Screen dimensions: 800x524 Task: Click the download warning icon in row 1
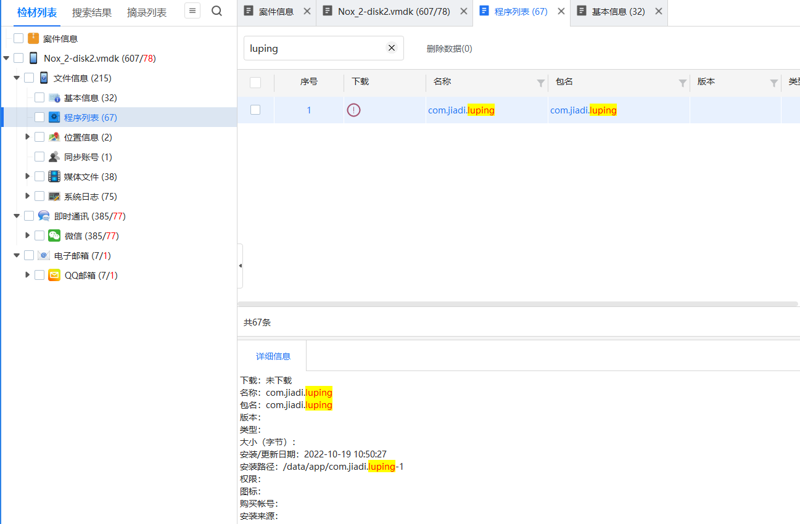pyautogui.click(x=353, y=110)
